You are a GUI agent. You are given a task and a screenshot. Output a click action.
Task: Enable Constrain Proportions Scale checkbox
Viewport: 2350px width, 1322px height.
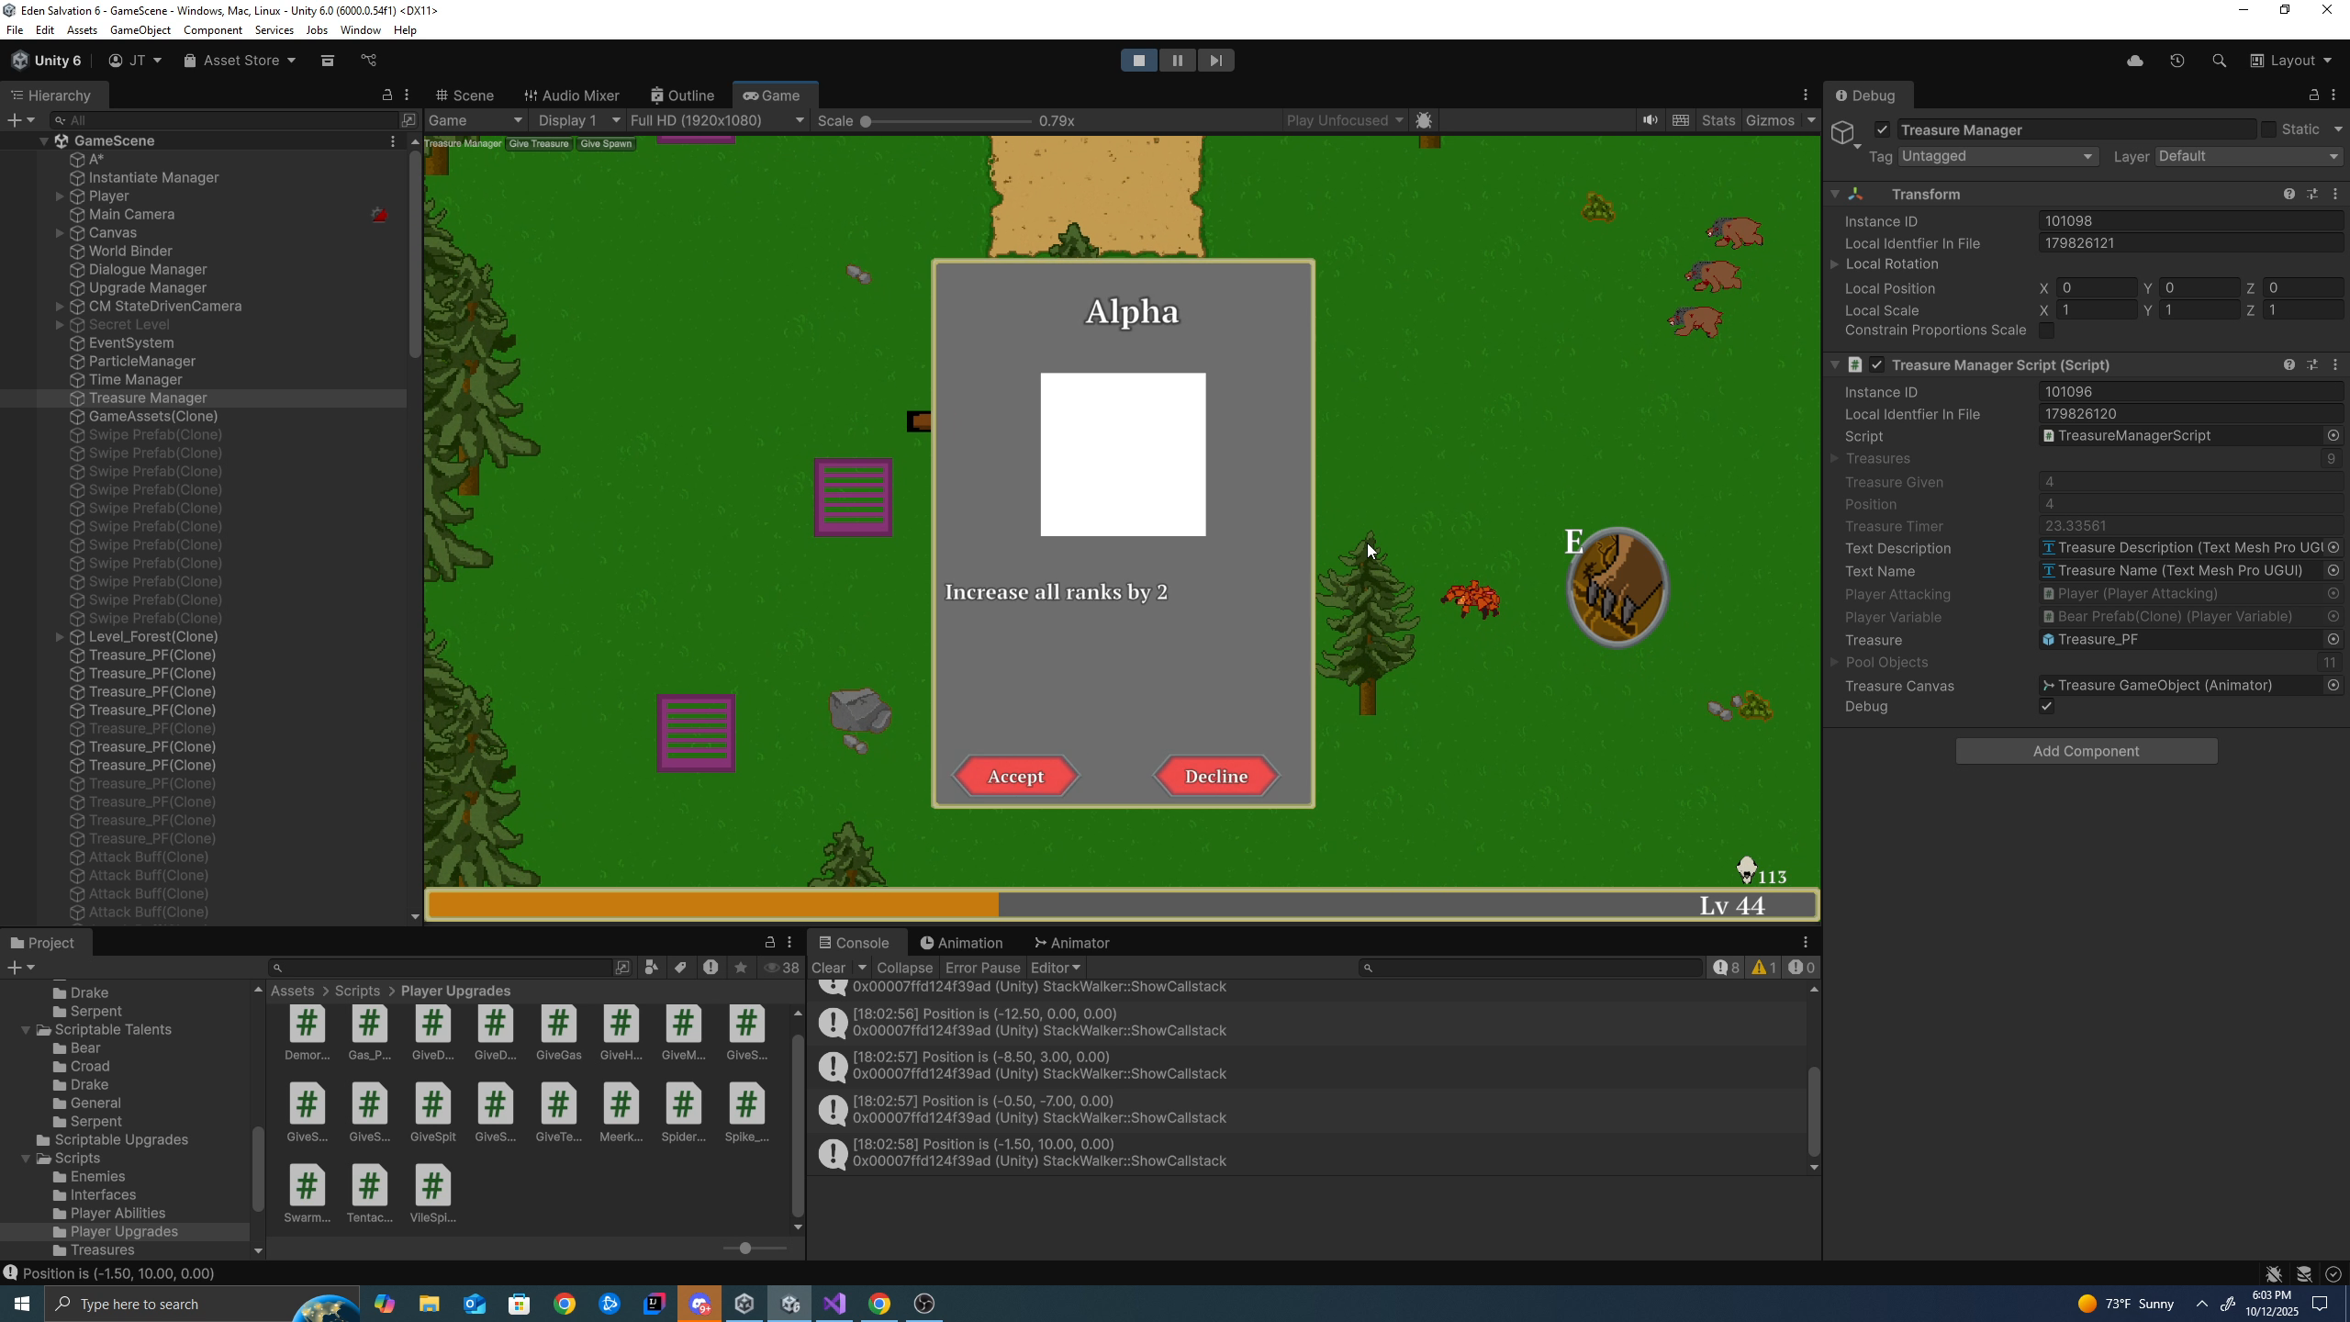(2046, 330)
